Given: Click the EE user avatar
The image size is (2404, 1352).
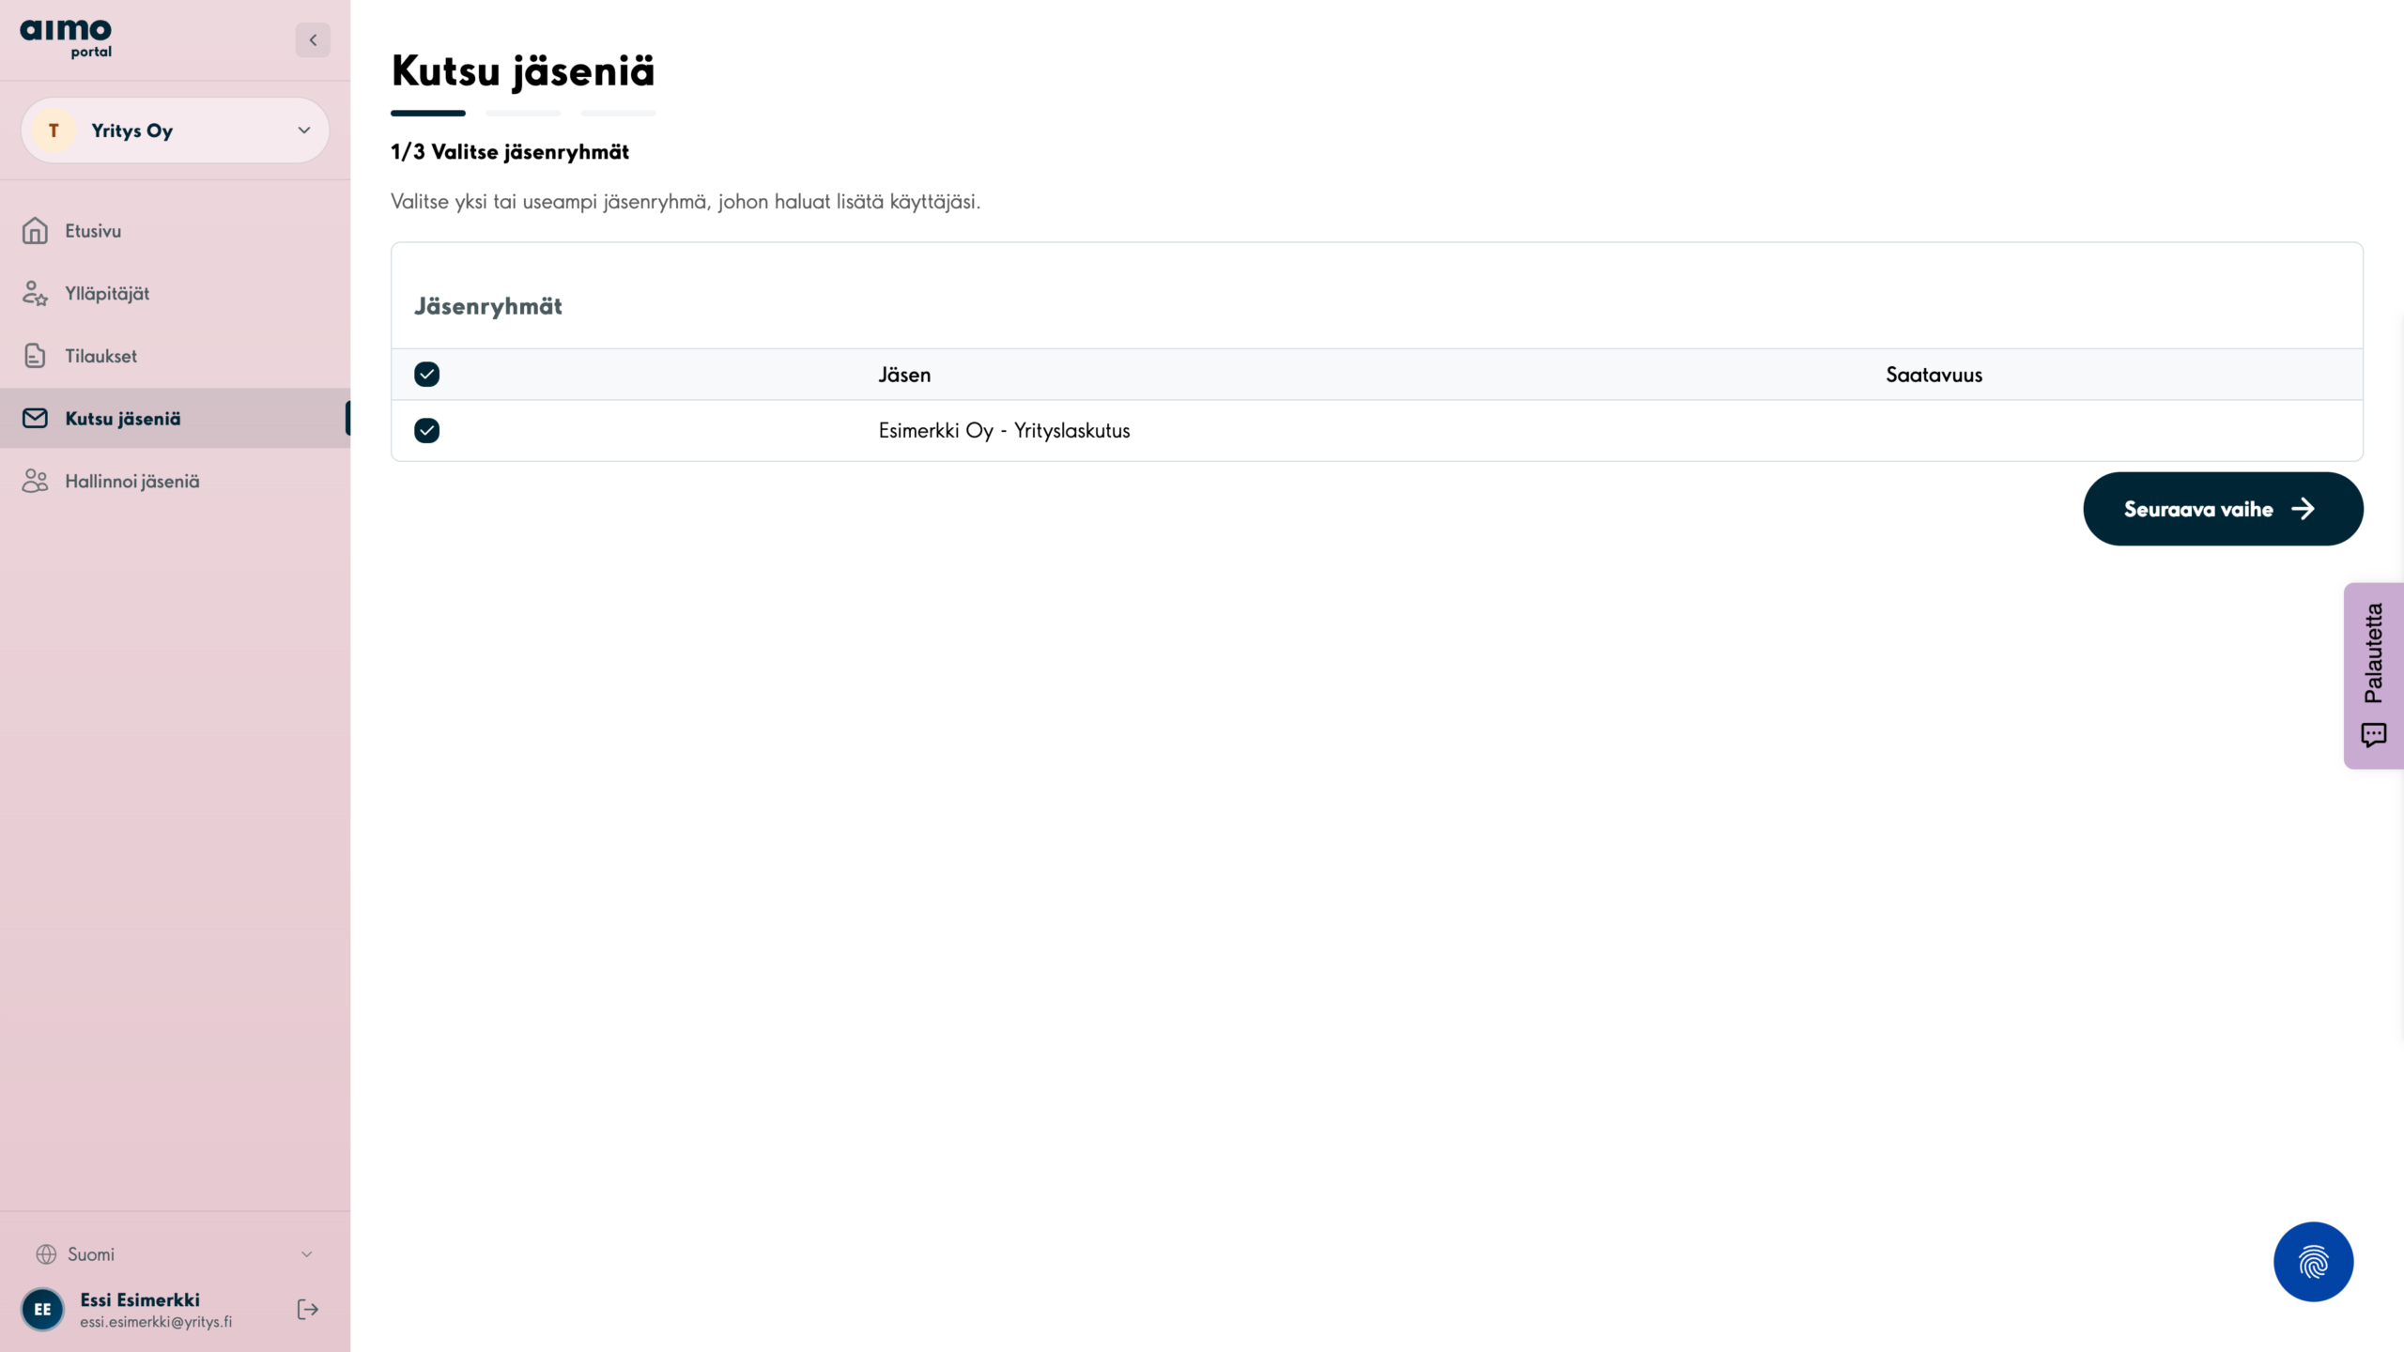Looking at the screenshot, I should point(42,1309).
